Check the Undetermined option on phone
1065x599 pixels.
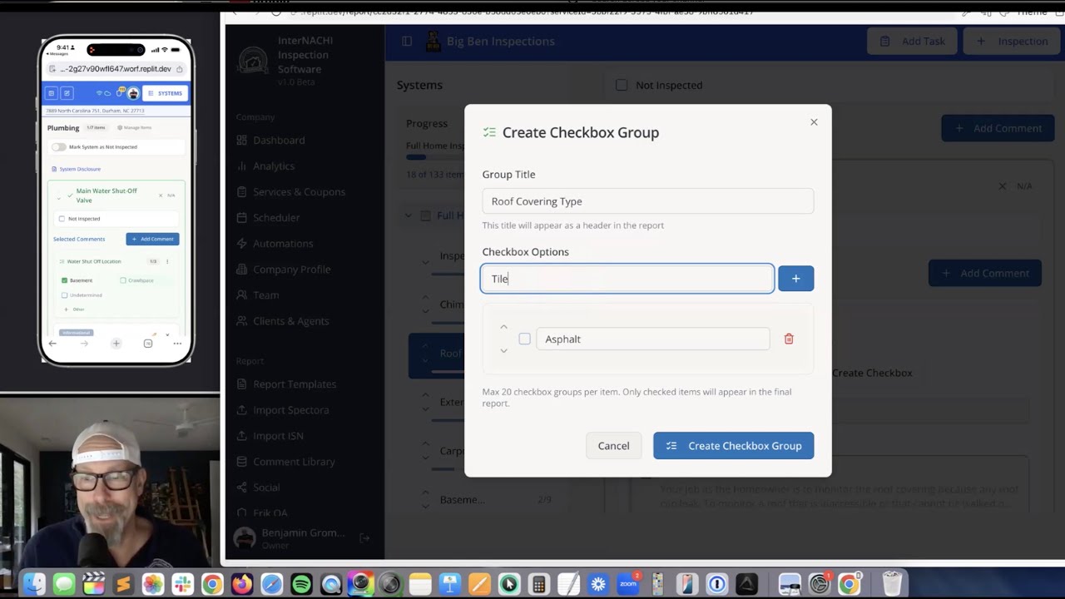(x=65, y=295)
